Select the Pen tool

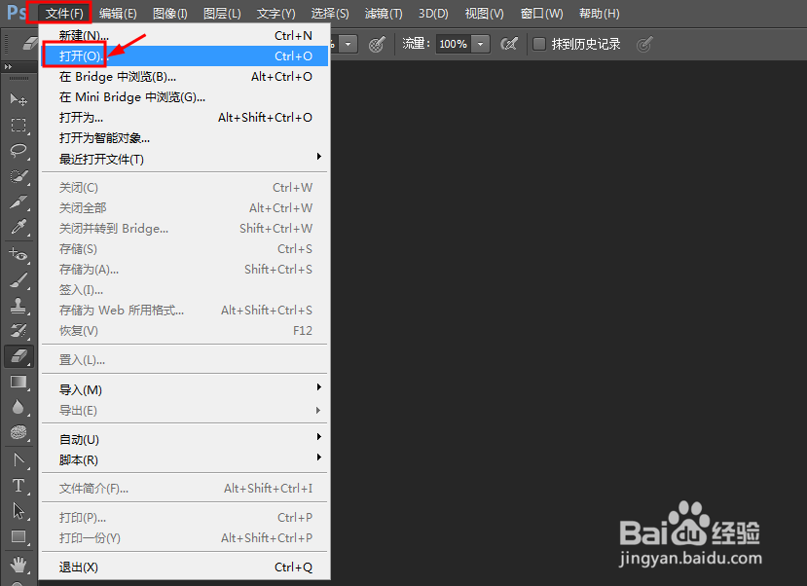pos(18,460)
